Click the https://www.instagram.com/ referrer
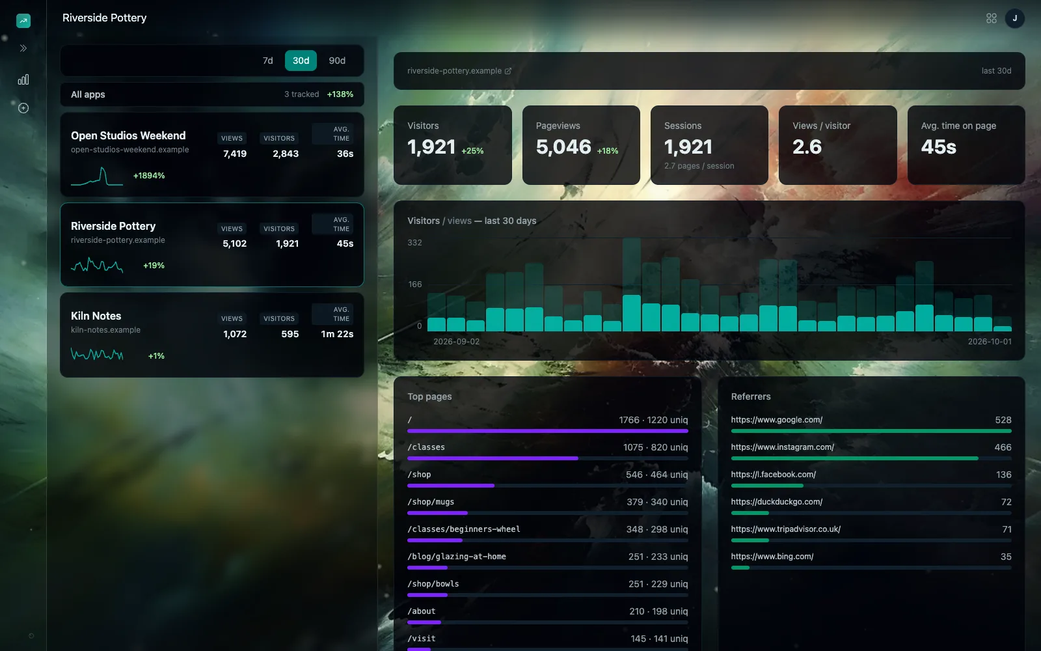 871,451
